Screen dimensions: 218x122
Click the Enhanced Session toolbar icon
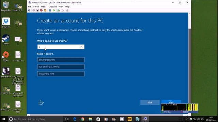(67, 11)
